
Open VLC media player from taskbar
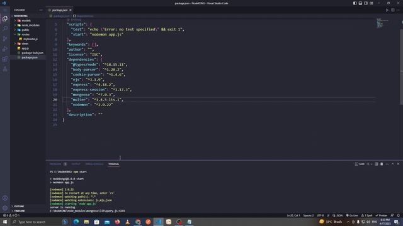tap(127, 222)
